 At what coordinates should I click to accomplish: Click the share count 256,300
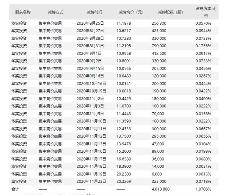159,23
